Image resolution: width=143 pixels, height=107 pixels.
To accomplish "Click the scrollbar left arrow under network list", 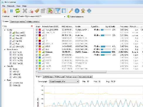I will click(36, 72).
